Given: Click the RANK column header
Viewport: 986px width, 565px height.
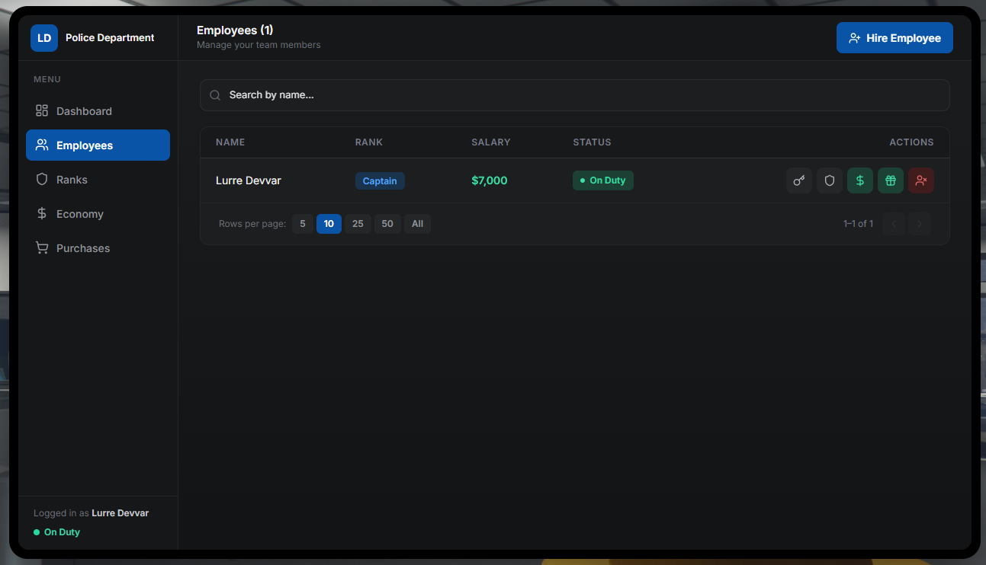Looking at the screenshot, I should [369, 142].
